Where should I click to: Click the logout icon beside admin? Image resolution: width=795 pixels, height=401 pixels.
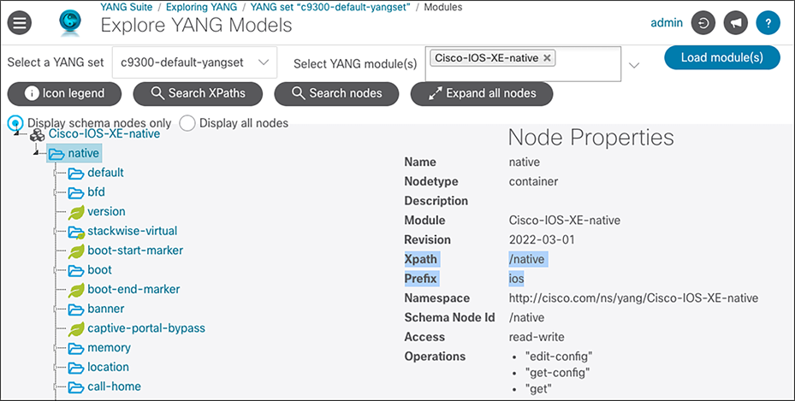click(703, 23)
